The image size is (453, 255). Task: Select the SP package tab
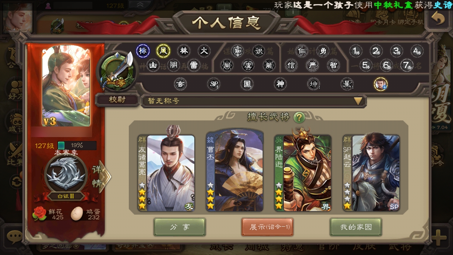(214, 84)
